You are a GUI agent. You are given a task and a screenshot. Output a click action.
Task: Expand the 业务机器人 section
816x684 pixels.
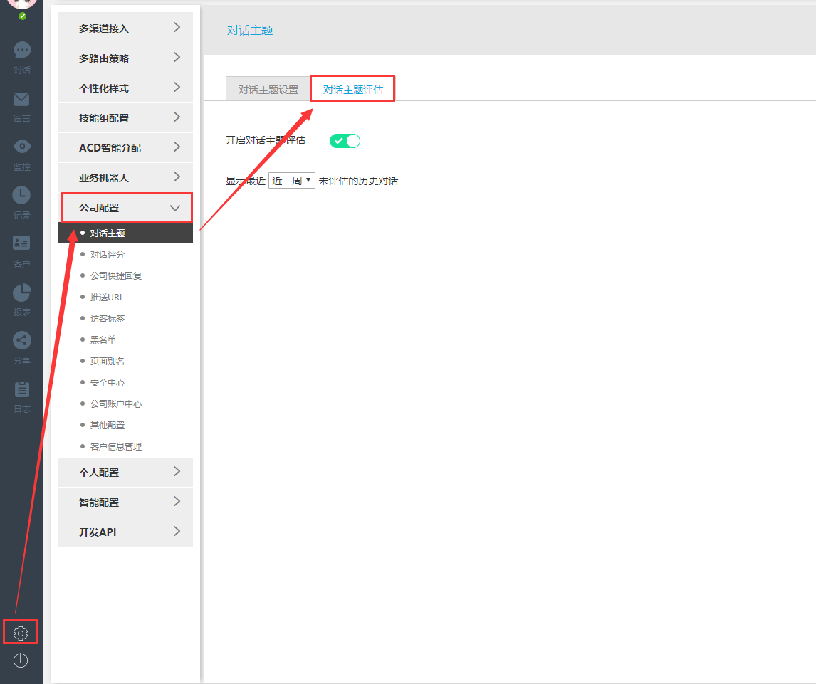pyautogui.click(x=125, y=178)
